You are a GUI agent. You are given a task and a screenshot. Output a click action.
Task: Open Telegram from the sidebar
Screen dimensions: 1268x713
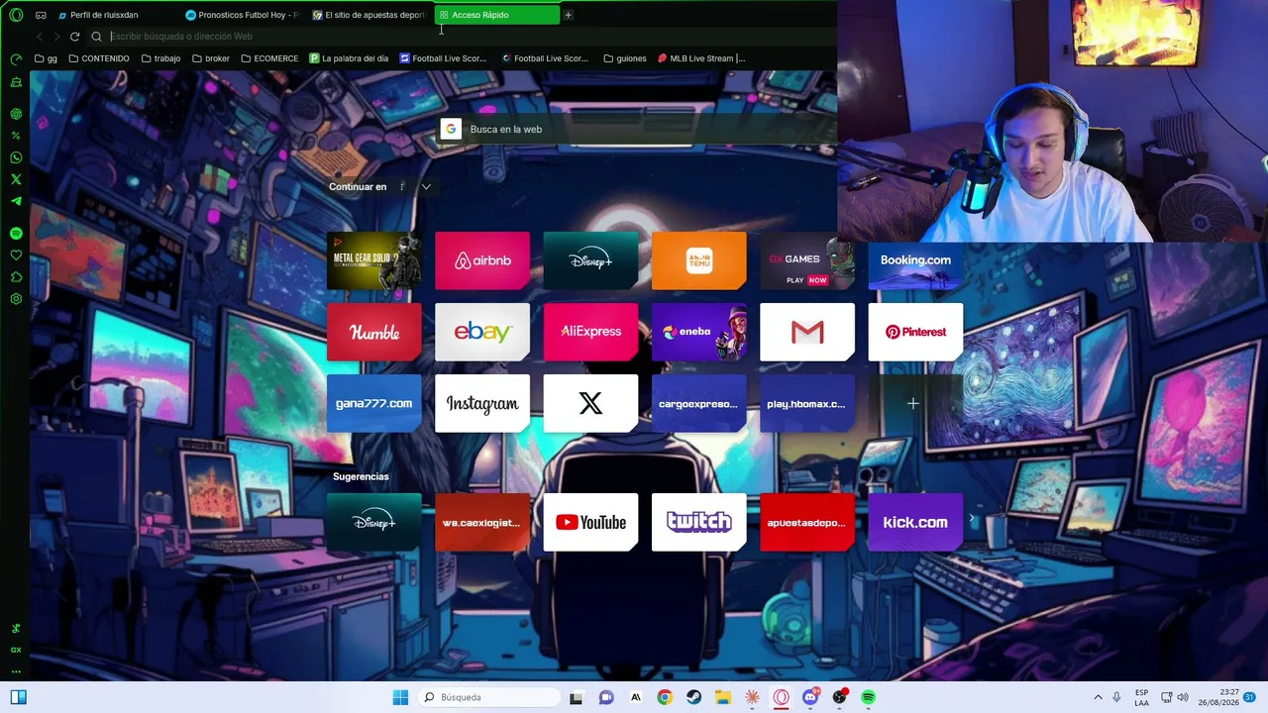(16, 201)
